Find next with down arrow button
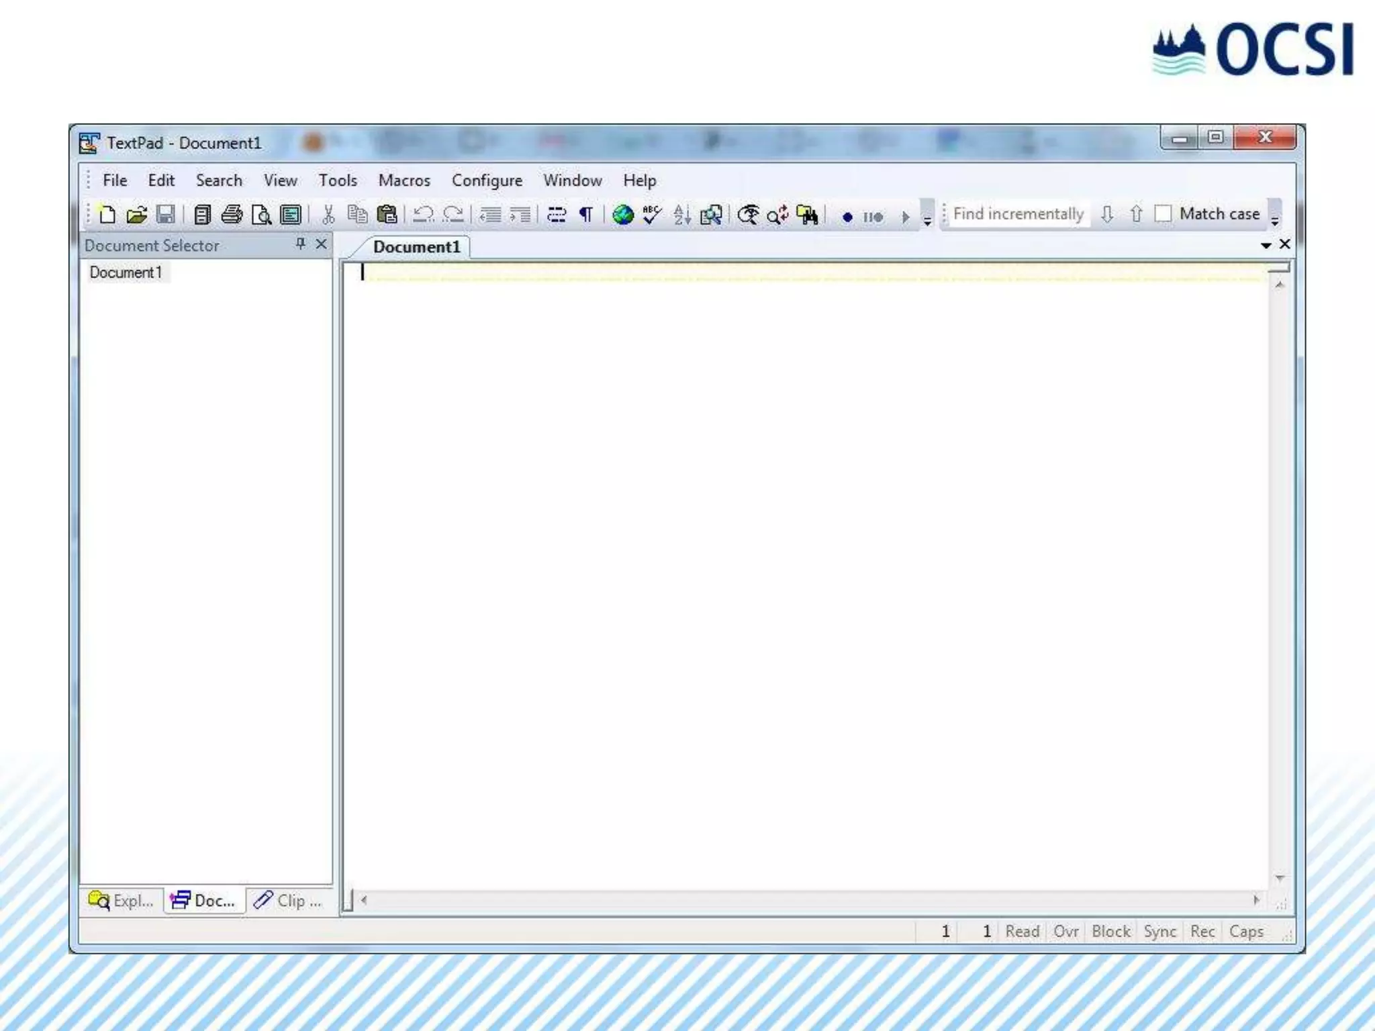The width and height of the screenshot is (1375, 1031). point(1107,214)
